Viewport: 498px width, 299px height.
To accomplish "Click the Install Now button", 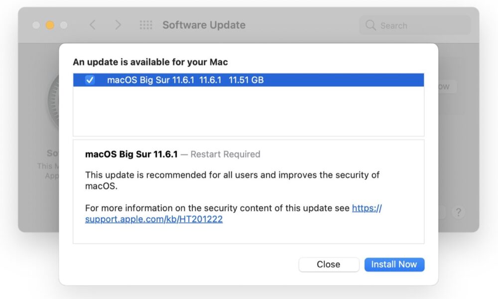I will (x=394, y=264).
